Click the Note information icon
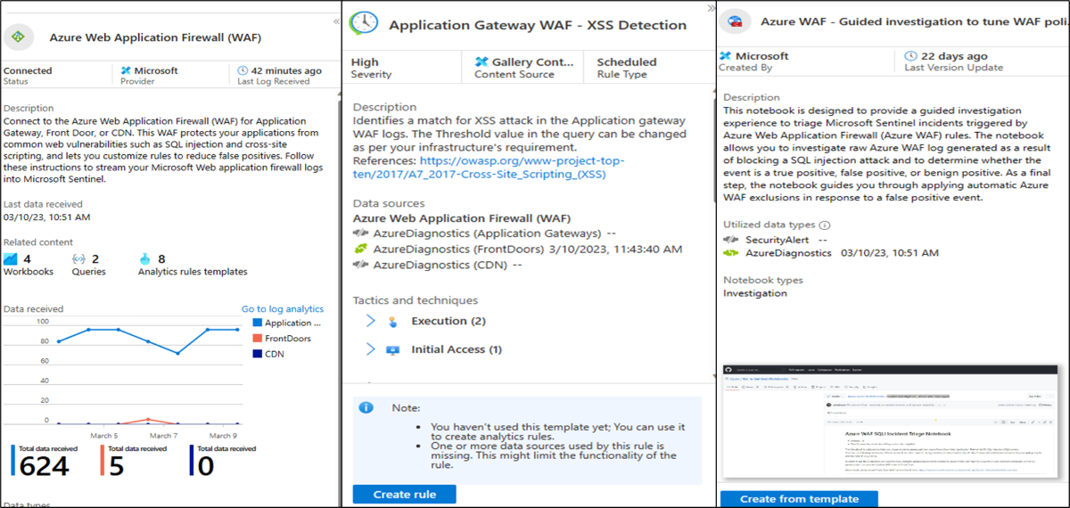Viewport: 1070px width, 508px height. pyautogui.click(x=366, y=407)
